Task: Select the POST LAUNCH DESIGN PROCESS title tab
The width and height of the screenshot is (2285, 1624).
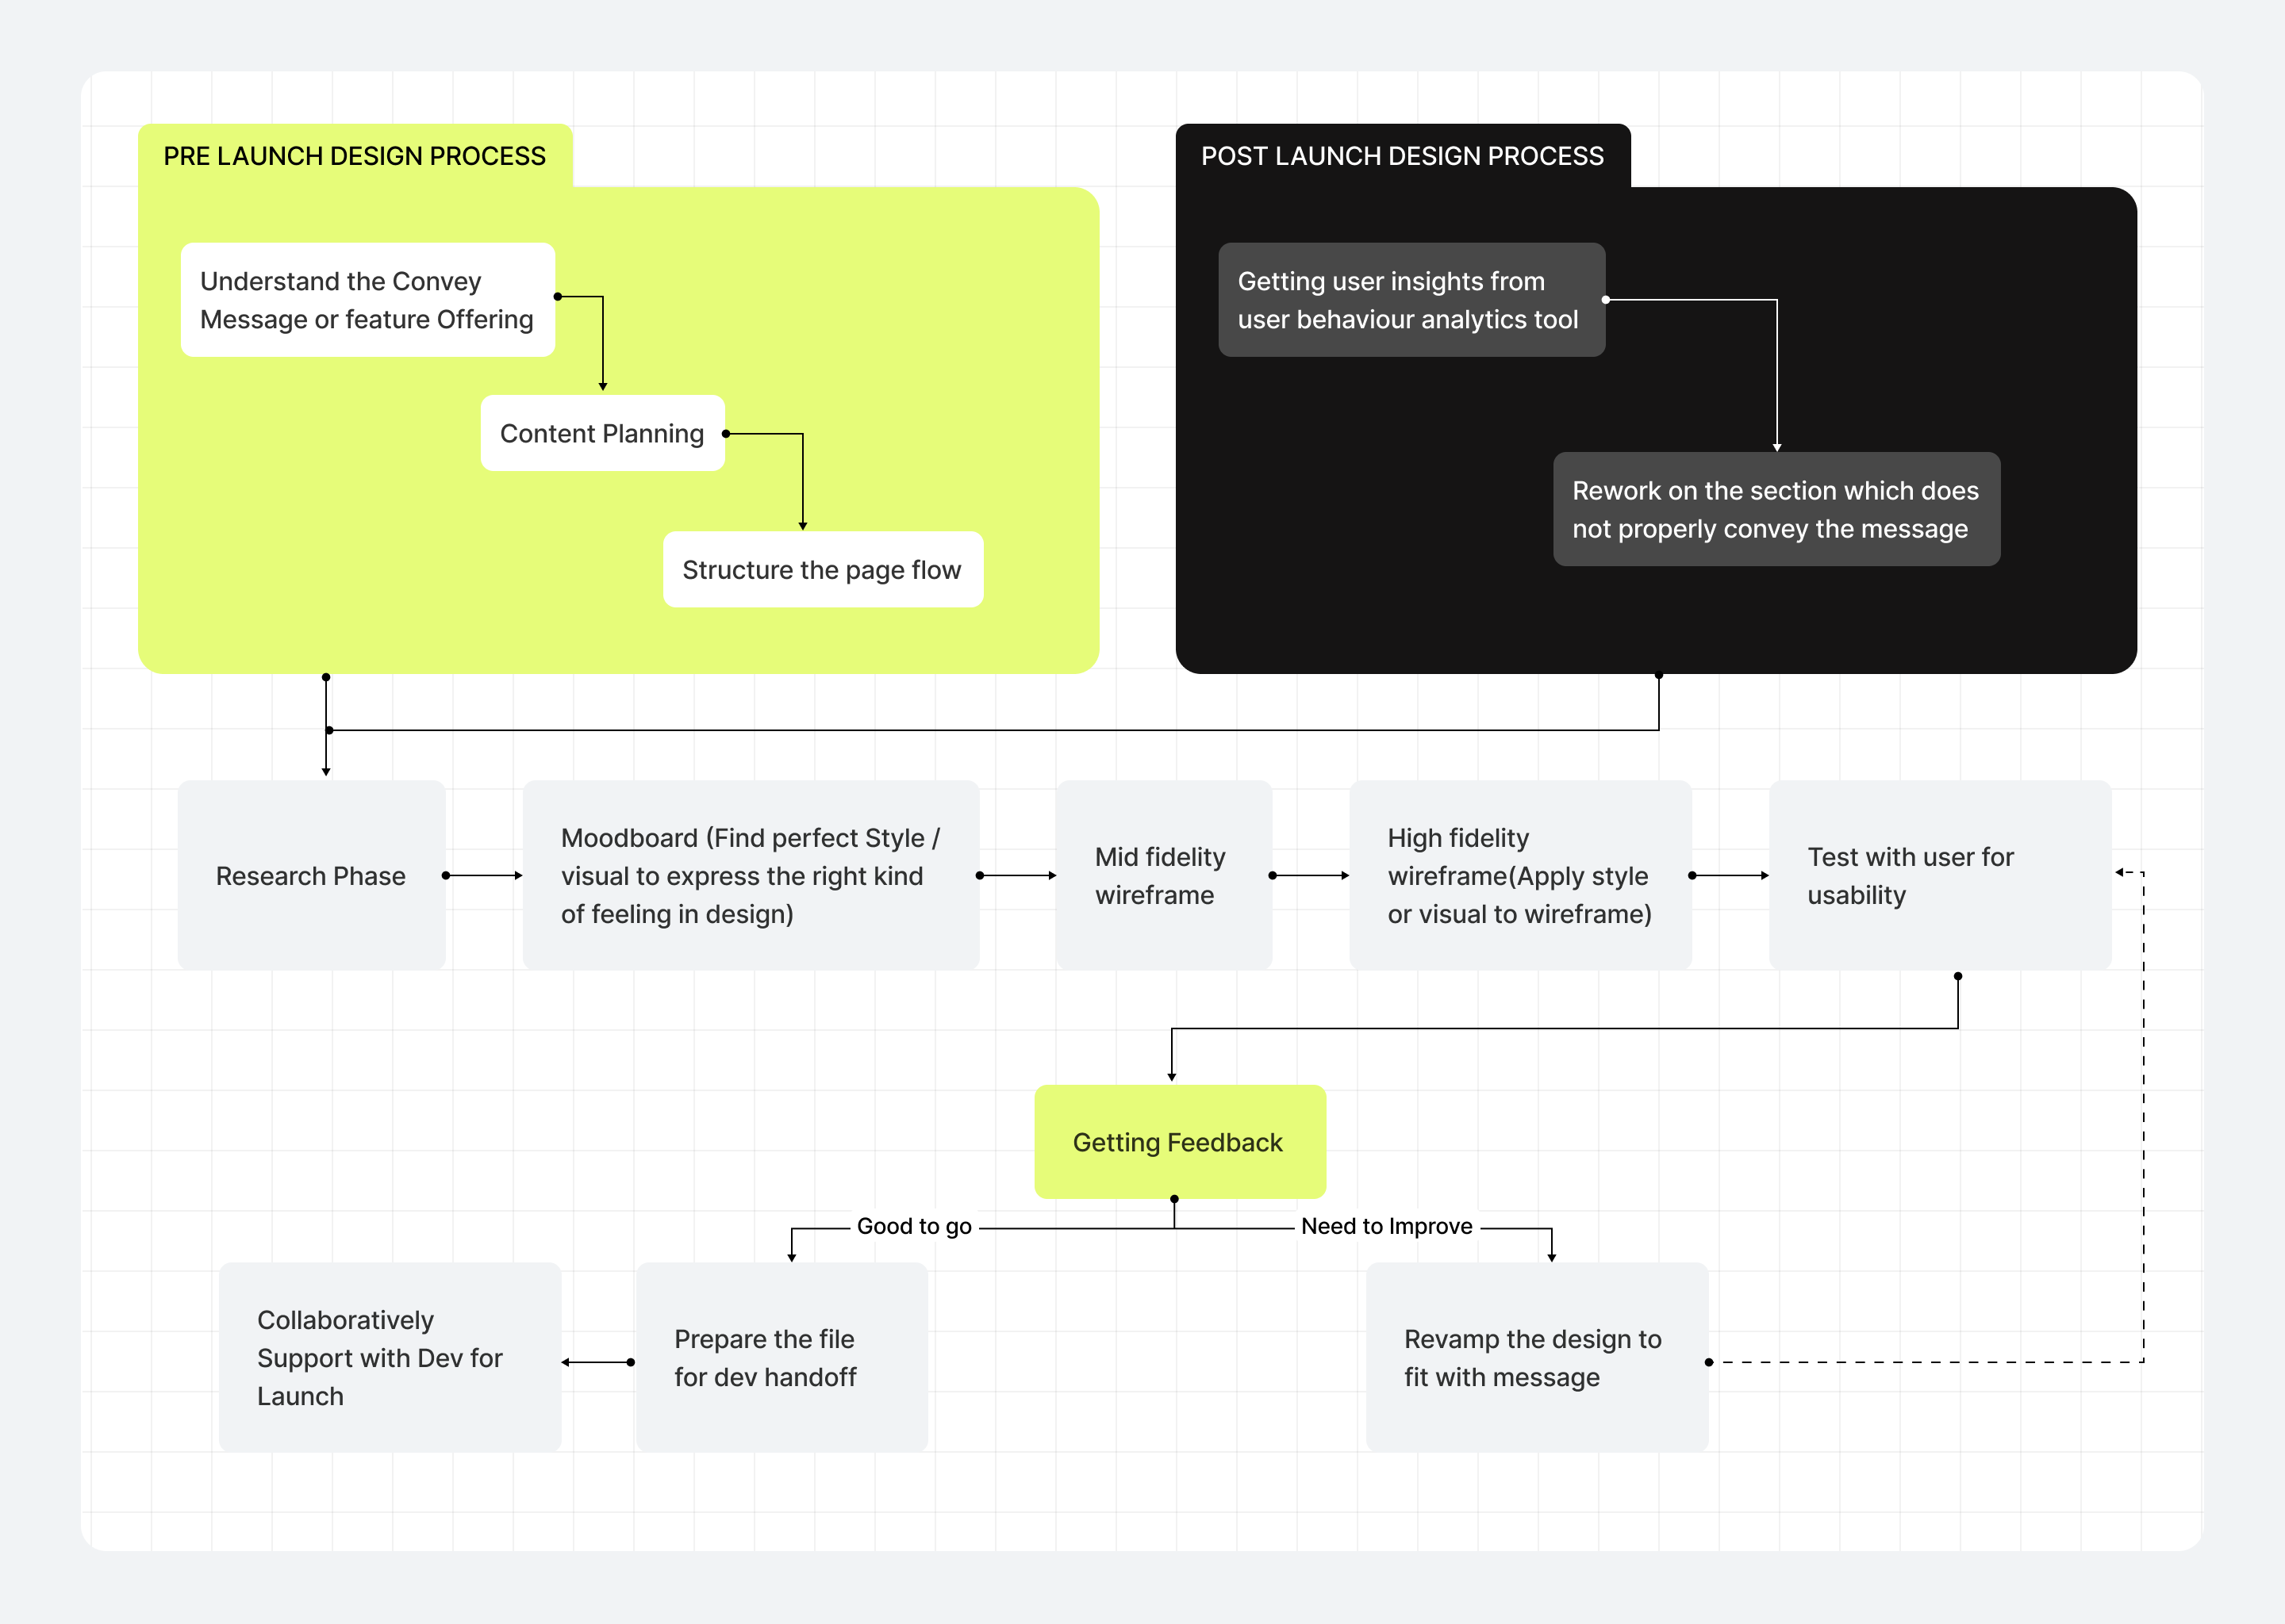Action: click(x=1402, y=156)
